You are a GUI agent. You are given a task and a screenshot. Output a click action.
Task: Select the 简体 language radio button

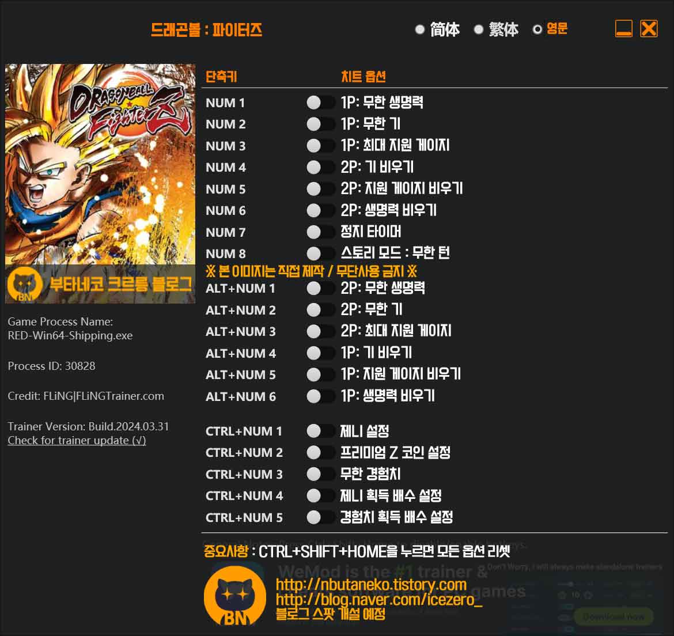(420, 29)
